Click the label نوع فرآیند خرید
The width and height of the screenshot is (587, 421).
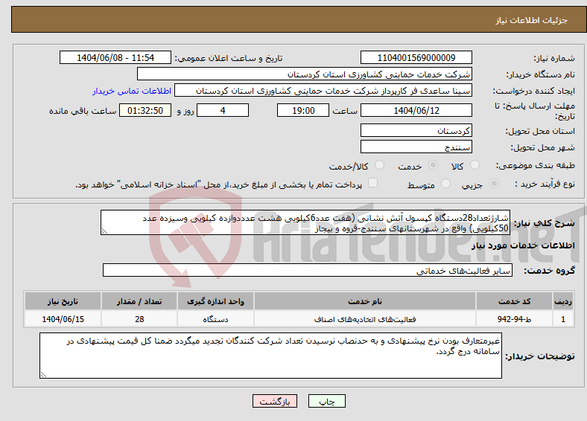click(545, 184)
